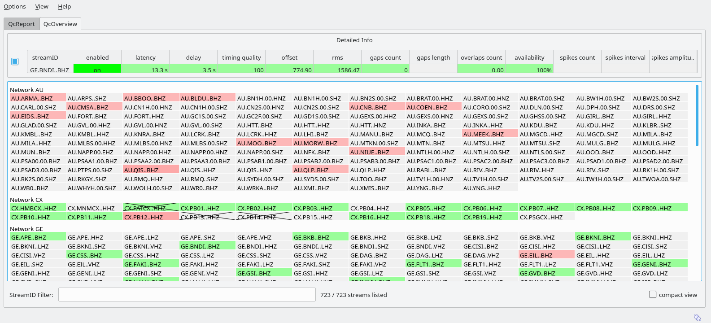The image size is (711, 323).
Task: Switch to the QcReport tab
Action: (x=22, y=24)
